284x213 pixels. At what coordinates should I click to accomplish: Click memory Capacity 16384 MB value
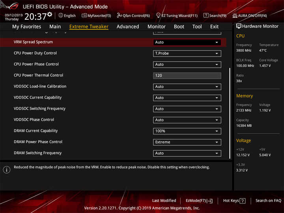pyautogui.click(x=244, y=126)
